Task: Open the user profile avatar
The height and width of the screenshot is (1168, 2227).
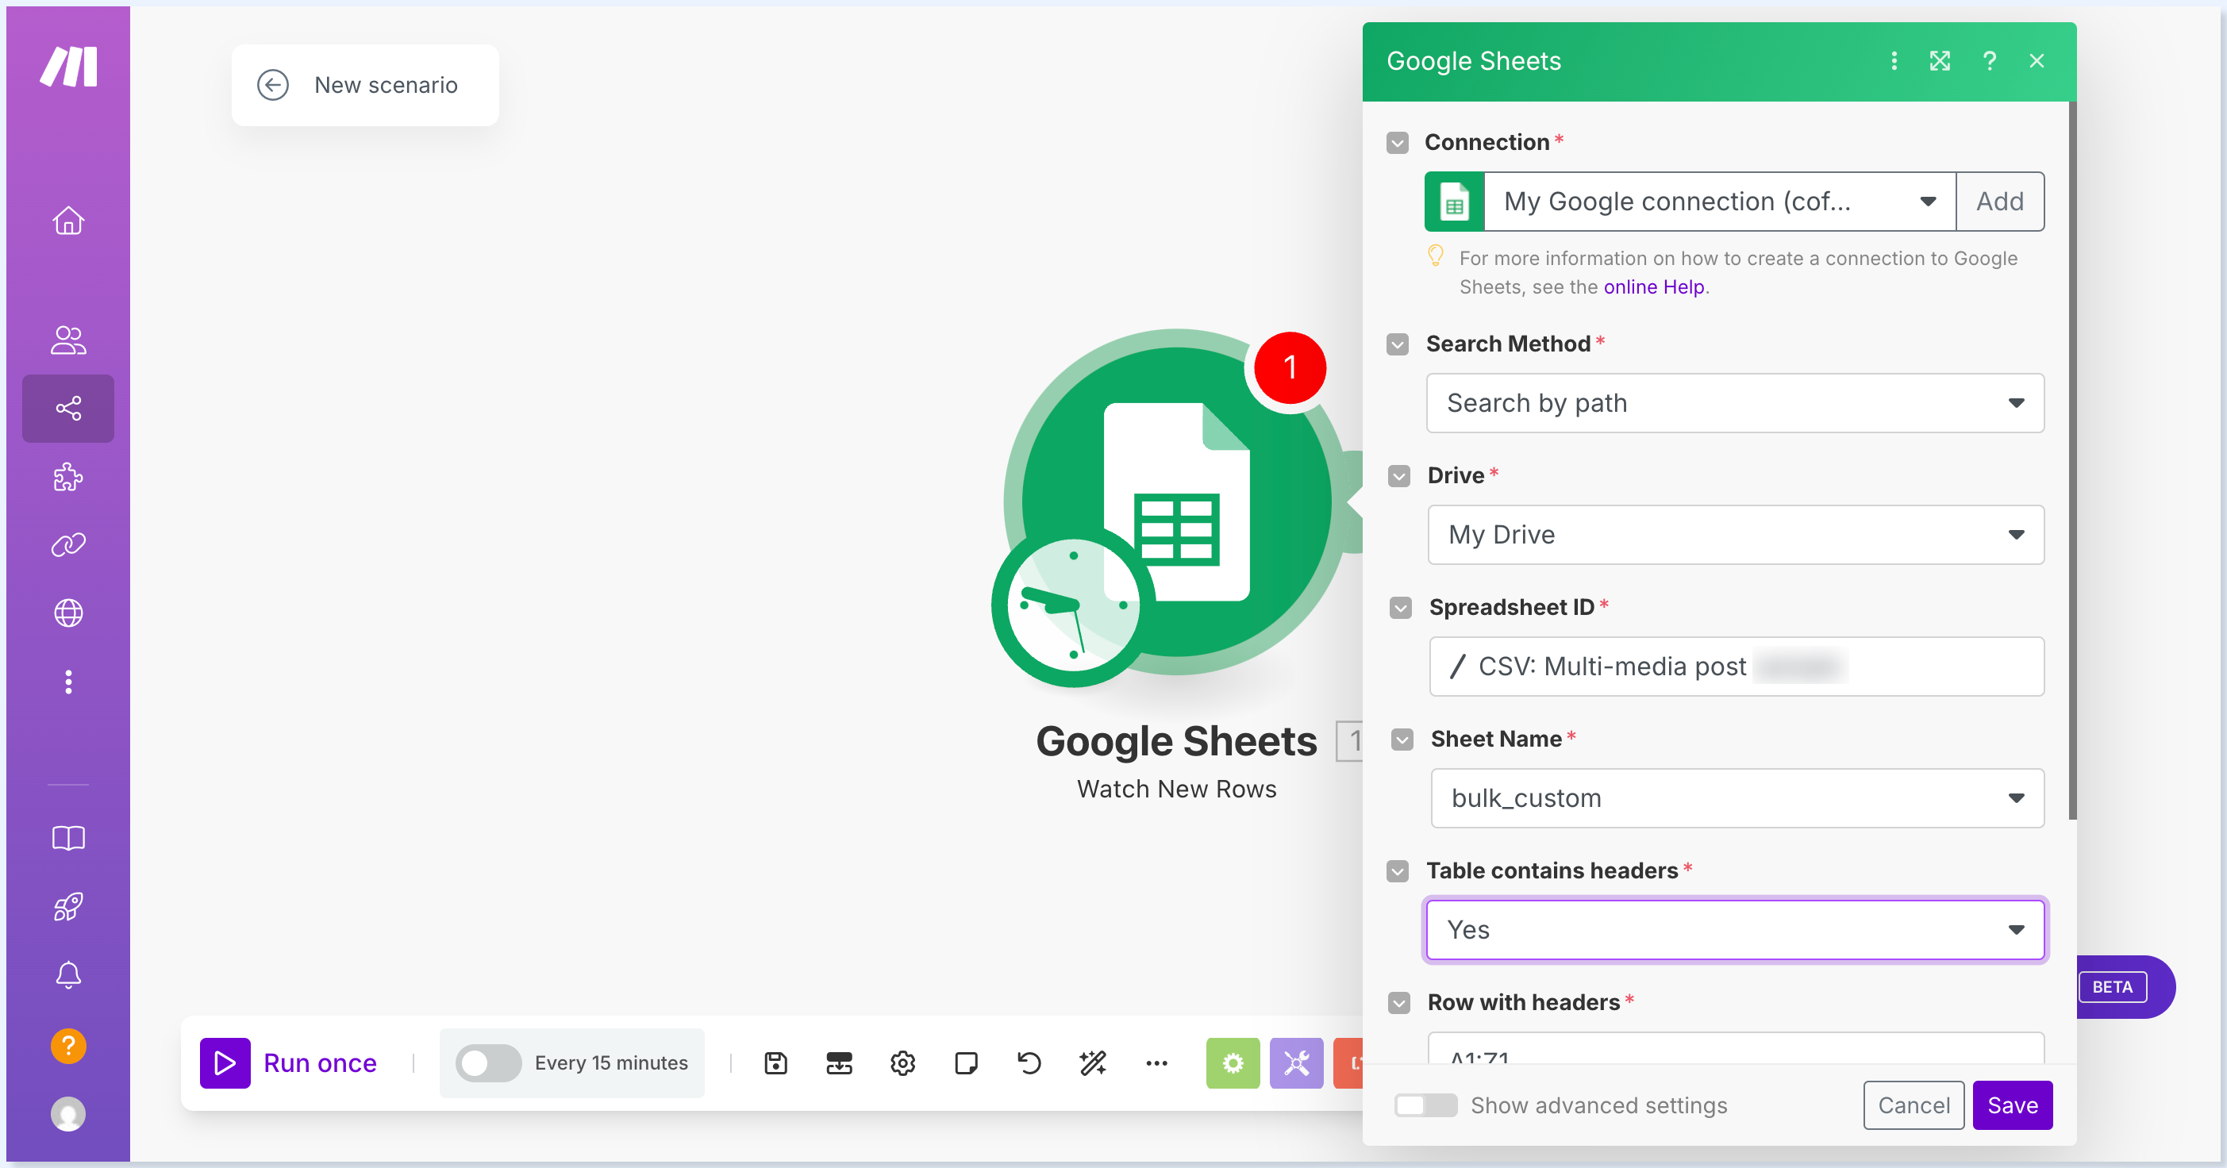Action: click(68, 1113)
